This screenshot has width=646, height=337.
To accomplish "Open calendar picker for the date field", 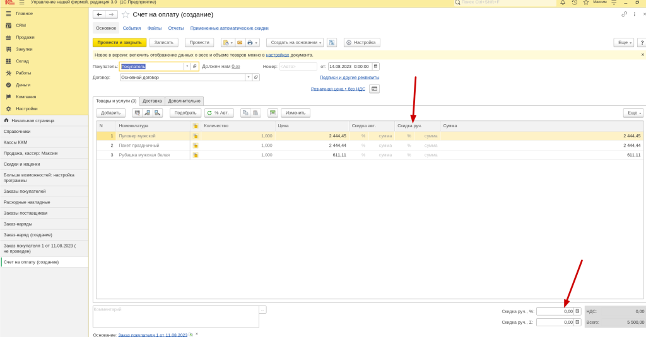I will [x=375, y=66].
